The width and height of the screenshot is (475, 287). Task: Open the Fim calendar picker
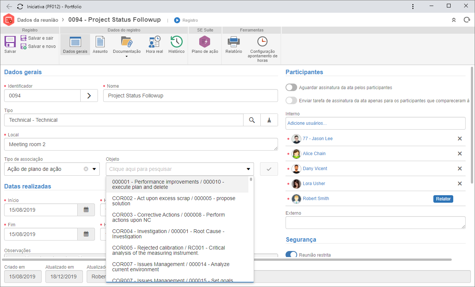click(x=86, y=234)
